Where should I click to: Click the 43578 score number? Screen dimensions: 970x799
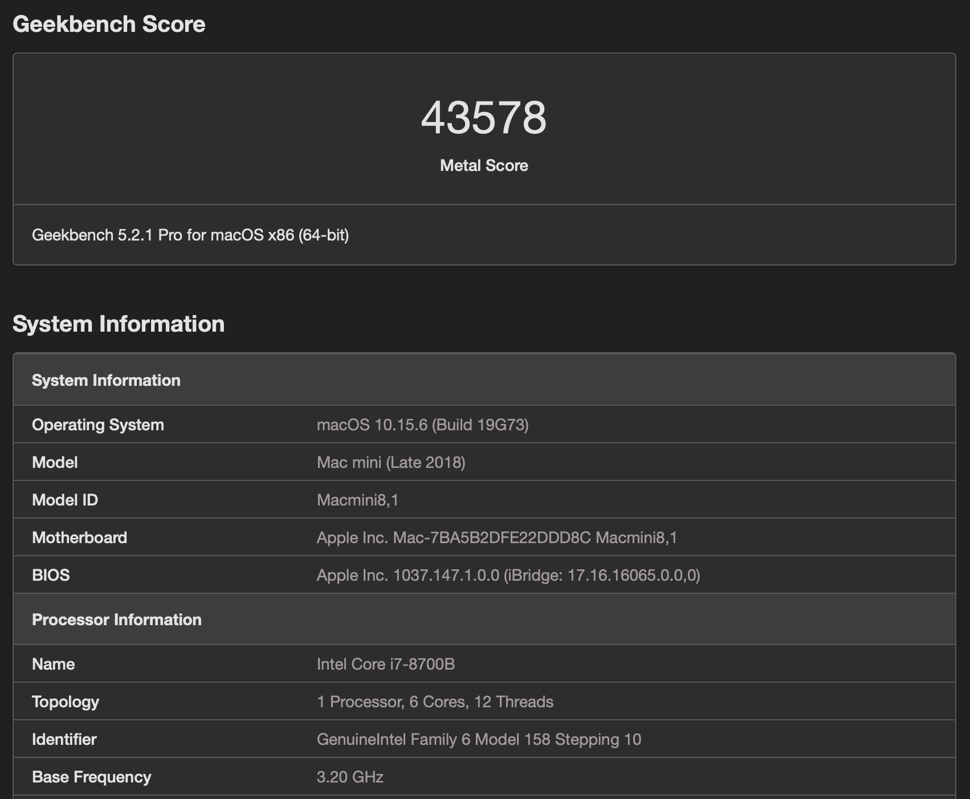[x=484, y=117]
